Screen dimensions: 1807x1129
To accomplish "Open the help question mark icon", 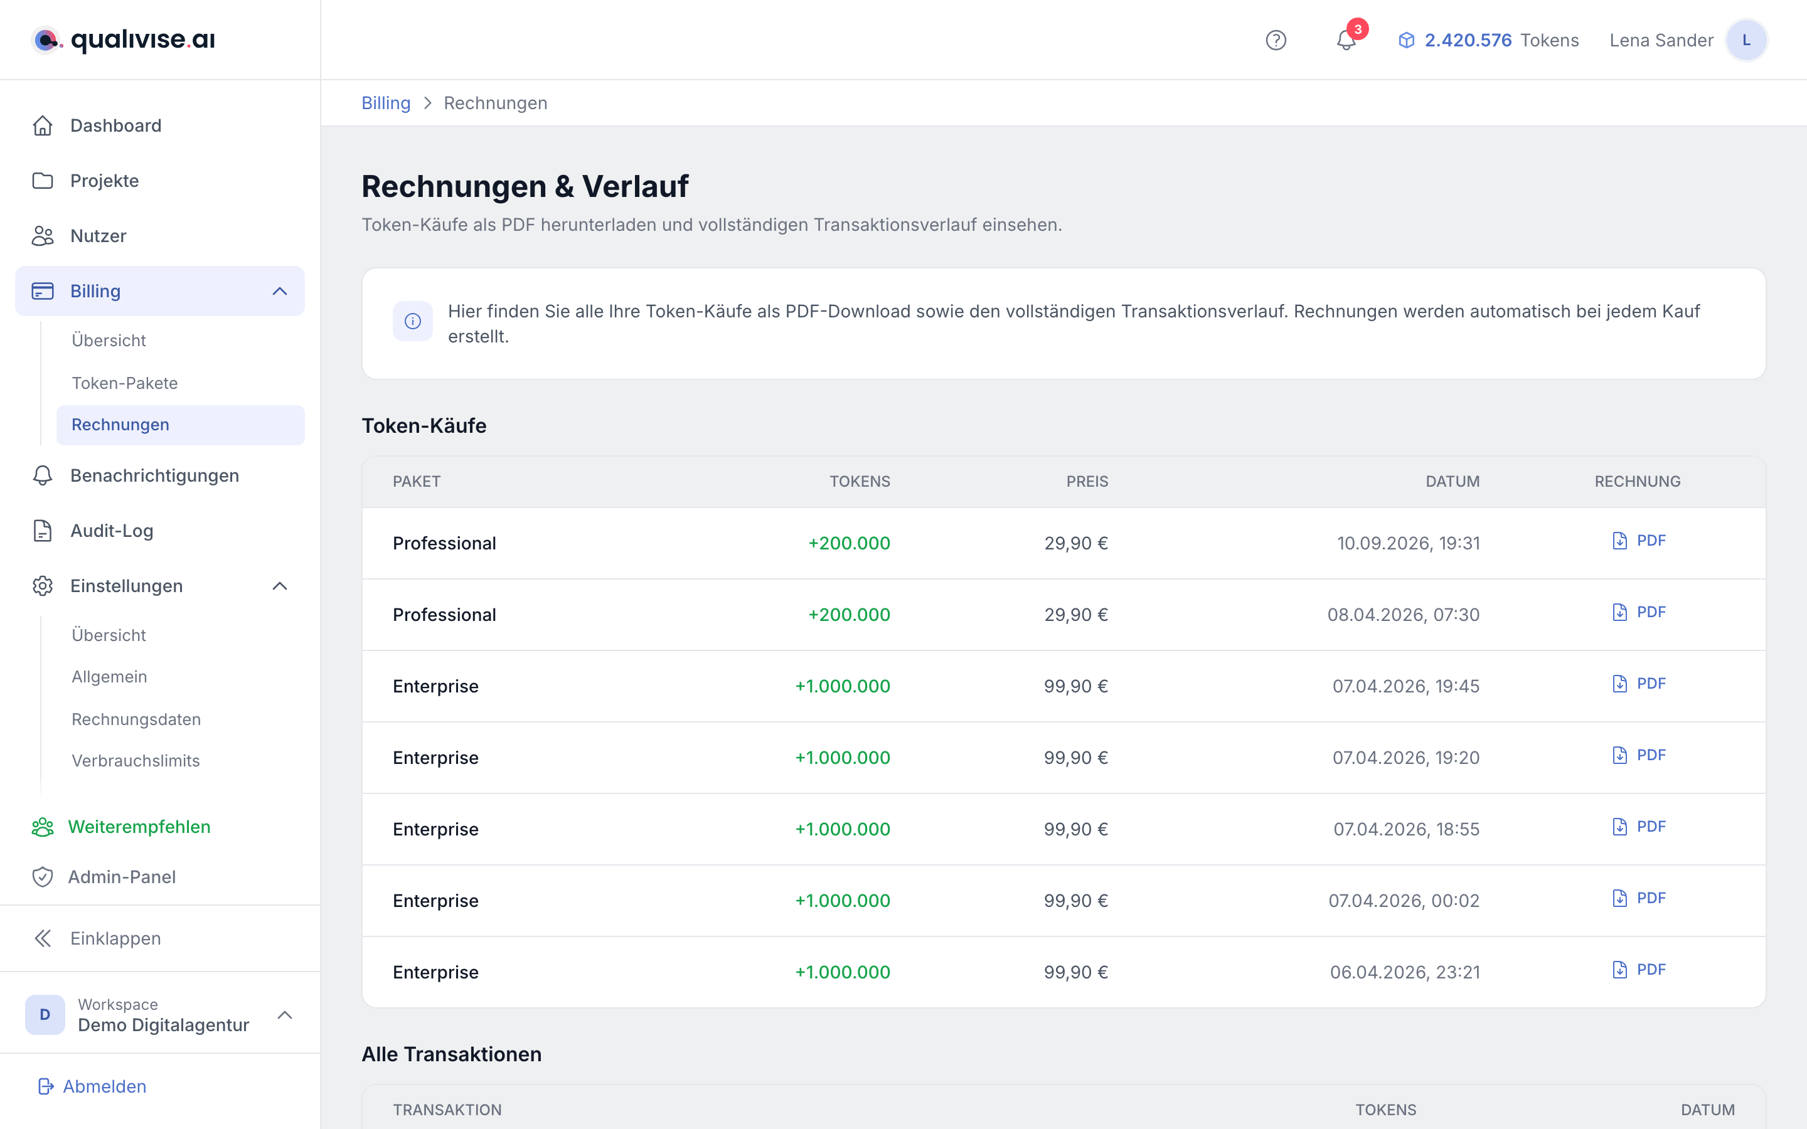I will [x=1276, y=40].
